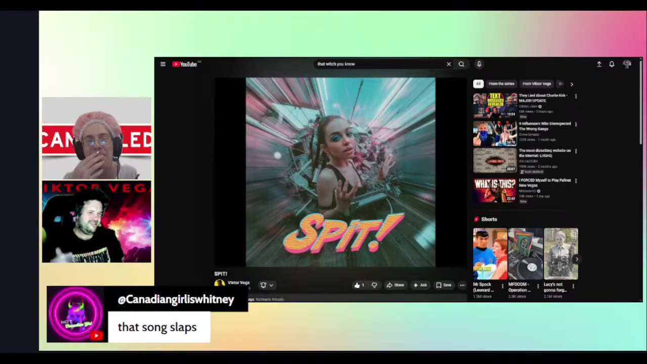This screenshot has height=364, width=647.
Task: Open the YouTube hamburger guide menu
Action: pos(163,64)
